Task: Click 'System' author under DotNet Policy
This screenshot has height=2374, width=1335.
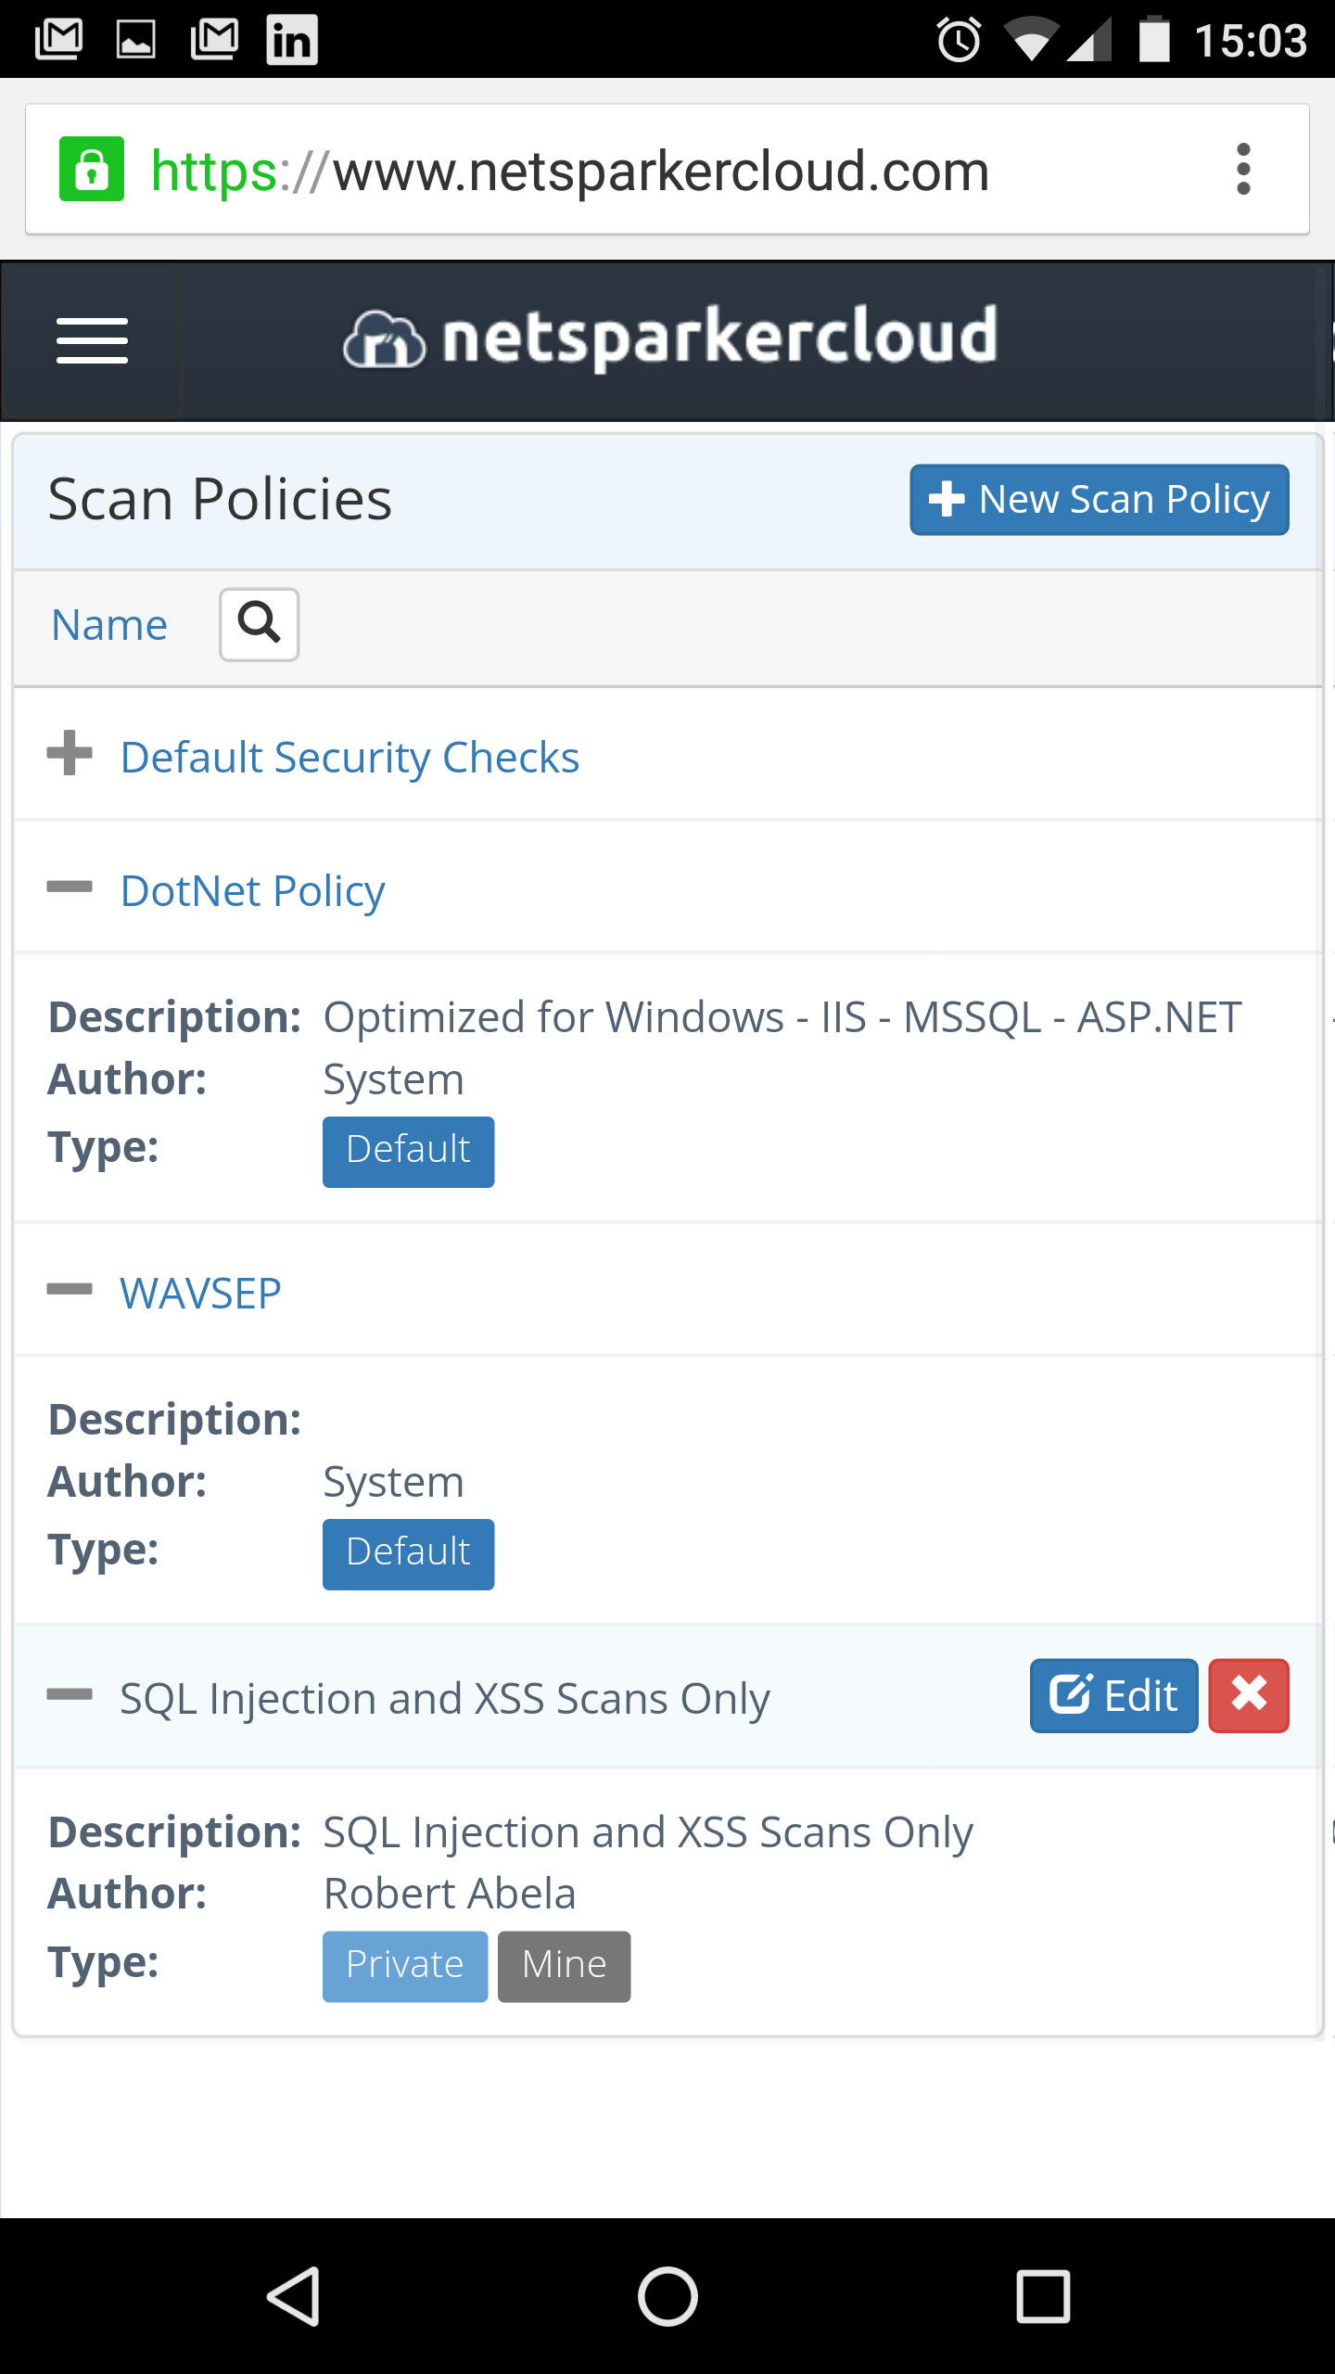Action: coord(393,1080)
